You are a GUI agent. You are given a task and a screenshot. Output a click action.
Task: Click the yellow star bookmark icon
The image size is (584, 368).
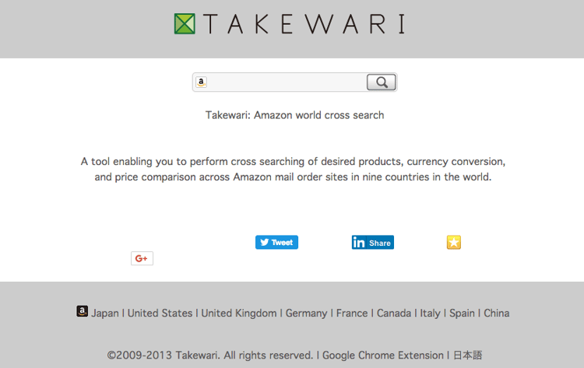point(454,242)
